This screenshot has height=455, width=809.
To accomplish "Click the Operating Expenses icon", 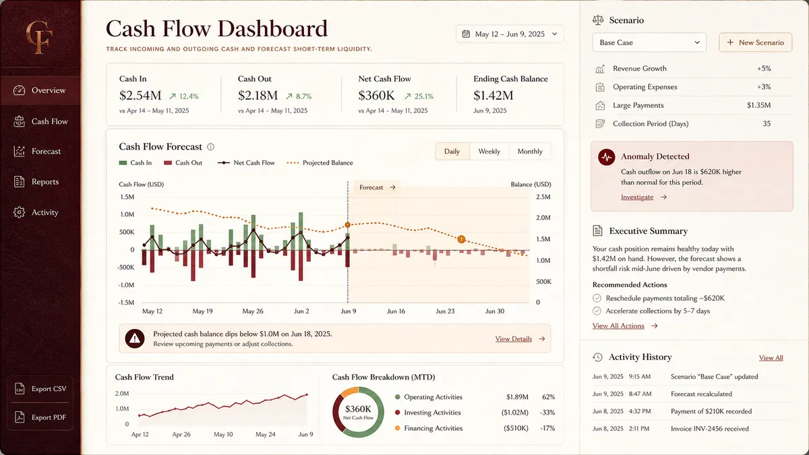I will (600, 87).
